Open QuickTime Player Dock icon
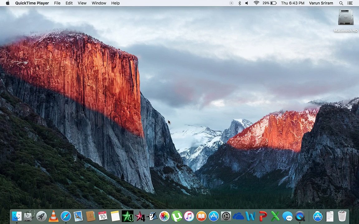Screen dimensions: 359x224 (300, 216)
